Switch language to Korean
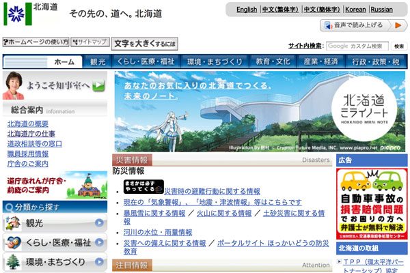Viewport: 410px width, 273px height. (x=355, y=10)
